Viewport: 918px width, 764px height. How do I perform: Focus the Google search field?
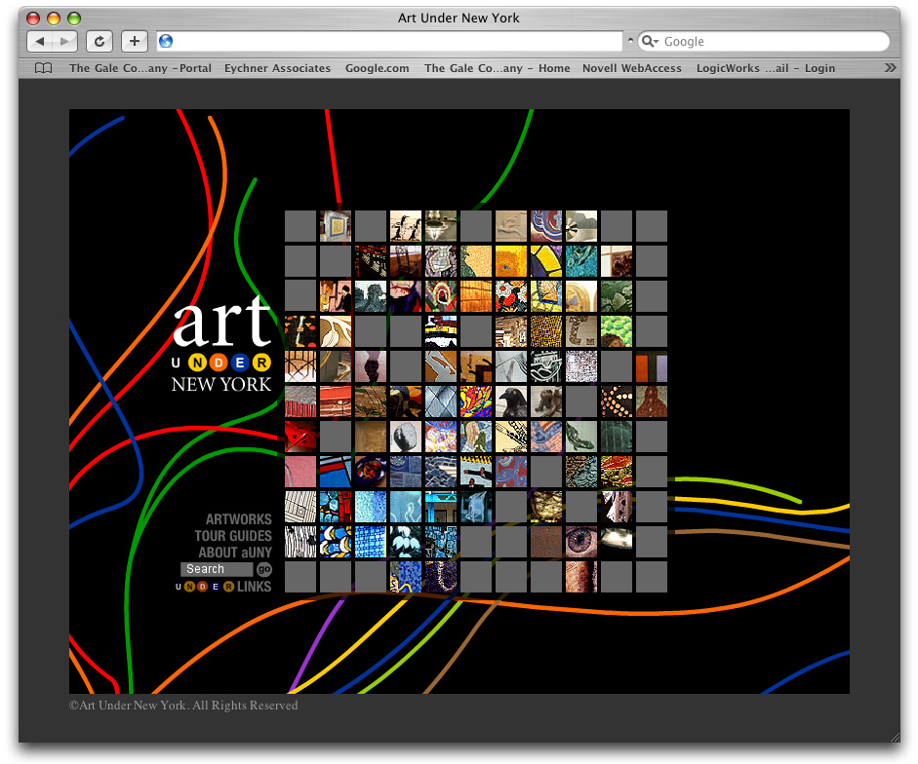click(764, 41)
